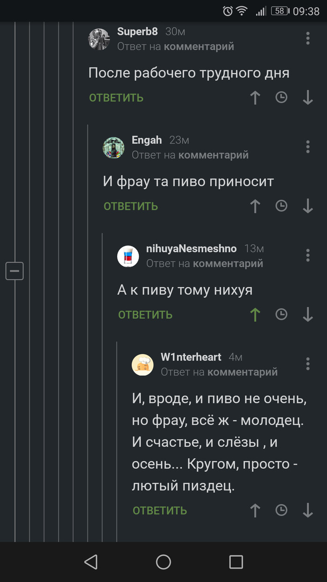The width and height of the screenshot is (327, 582).
Task: Reply to Superb8's comment
Action: [x=116, y=98]
